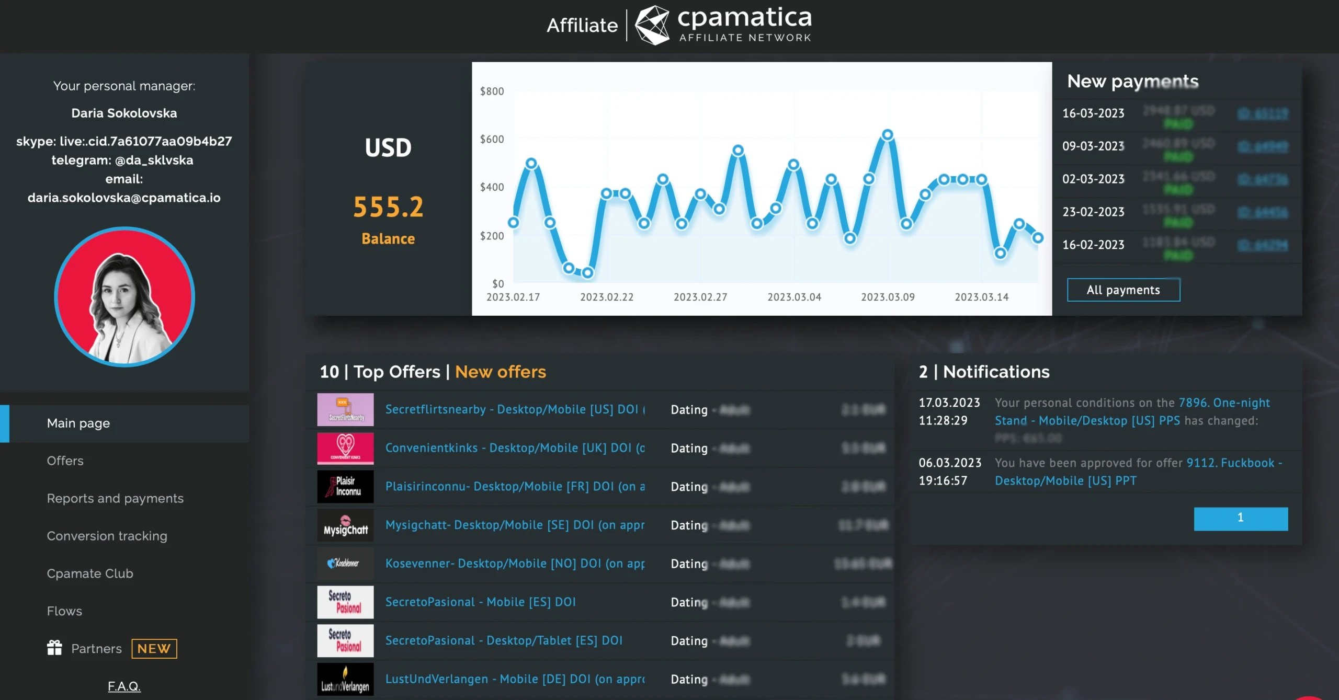Open the Offers menu item
1339x700 pixels.
coord(65,461)
